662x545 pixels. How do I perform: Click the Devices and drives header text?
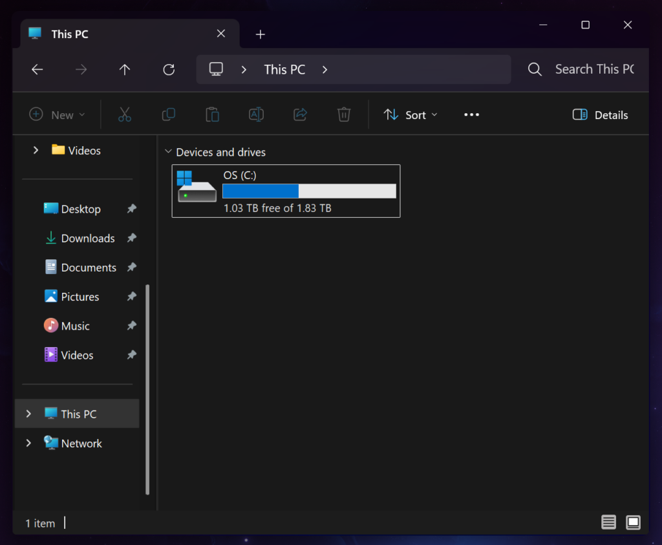221,152
